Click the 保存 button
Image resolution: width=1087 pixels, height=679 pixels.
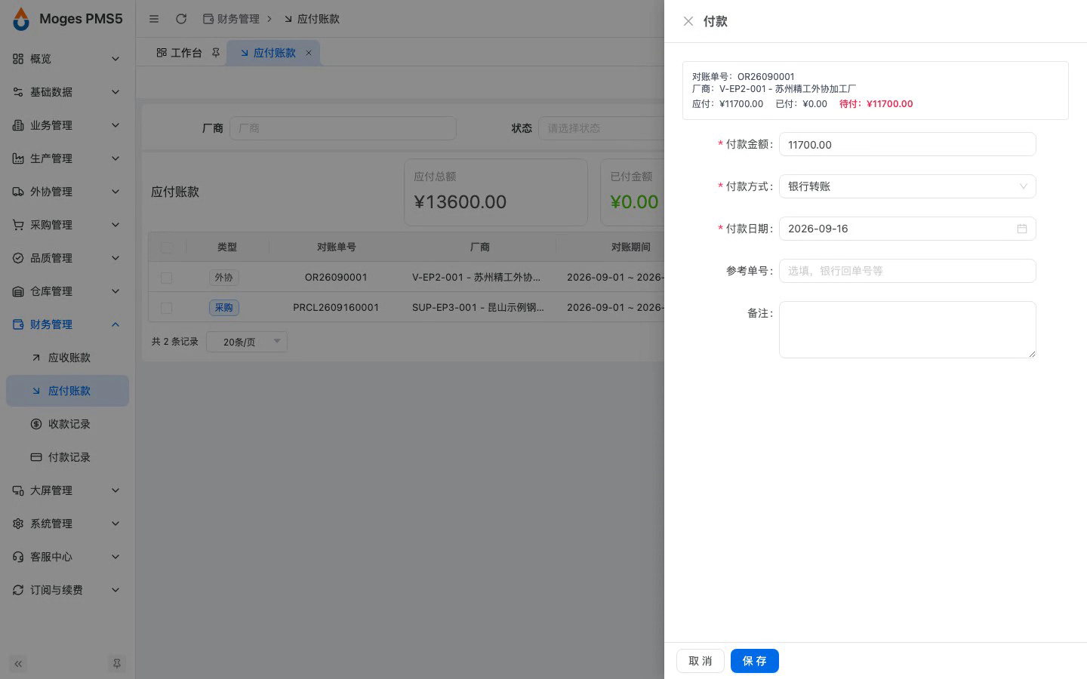(x=754, y=661)
